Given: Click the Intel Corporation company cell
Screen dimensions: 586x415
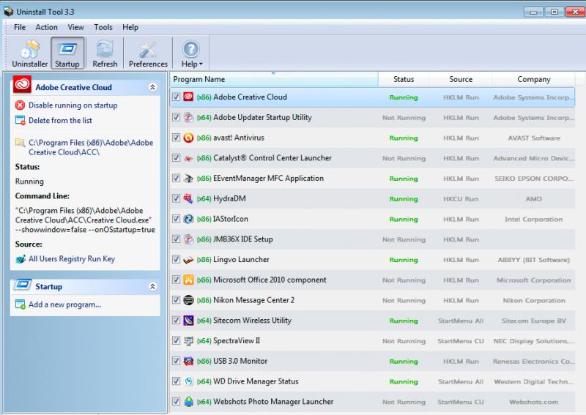Looking at the screenshot, I should click(534, 220).
